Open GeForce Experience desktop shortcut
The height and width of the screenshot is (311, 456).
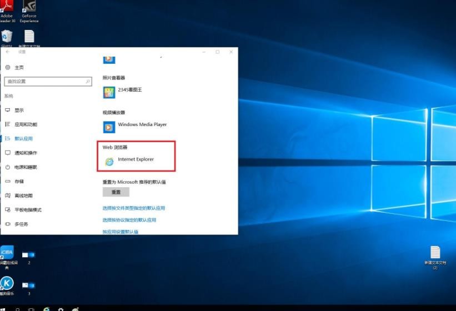(29, 8)
